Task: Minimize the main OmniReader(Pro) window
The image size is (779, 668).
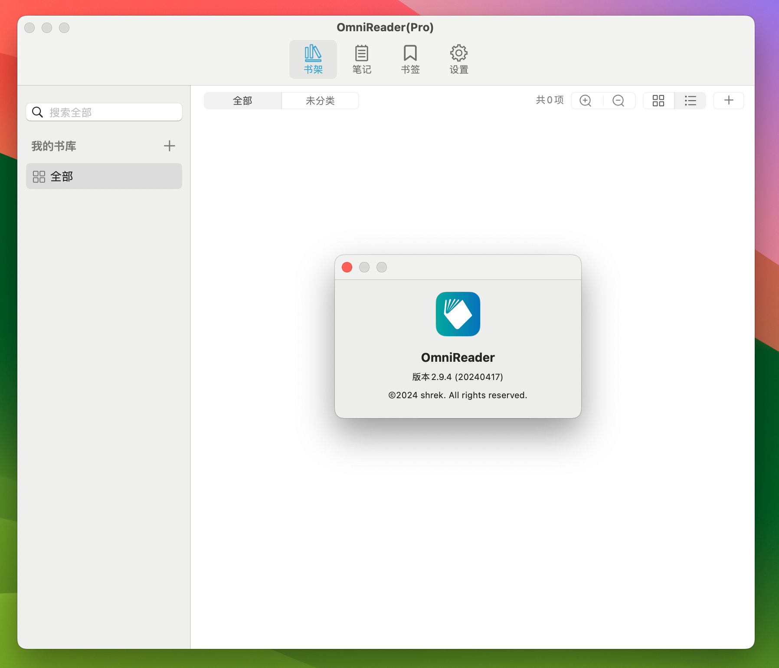Action: click(47, 28)
